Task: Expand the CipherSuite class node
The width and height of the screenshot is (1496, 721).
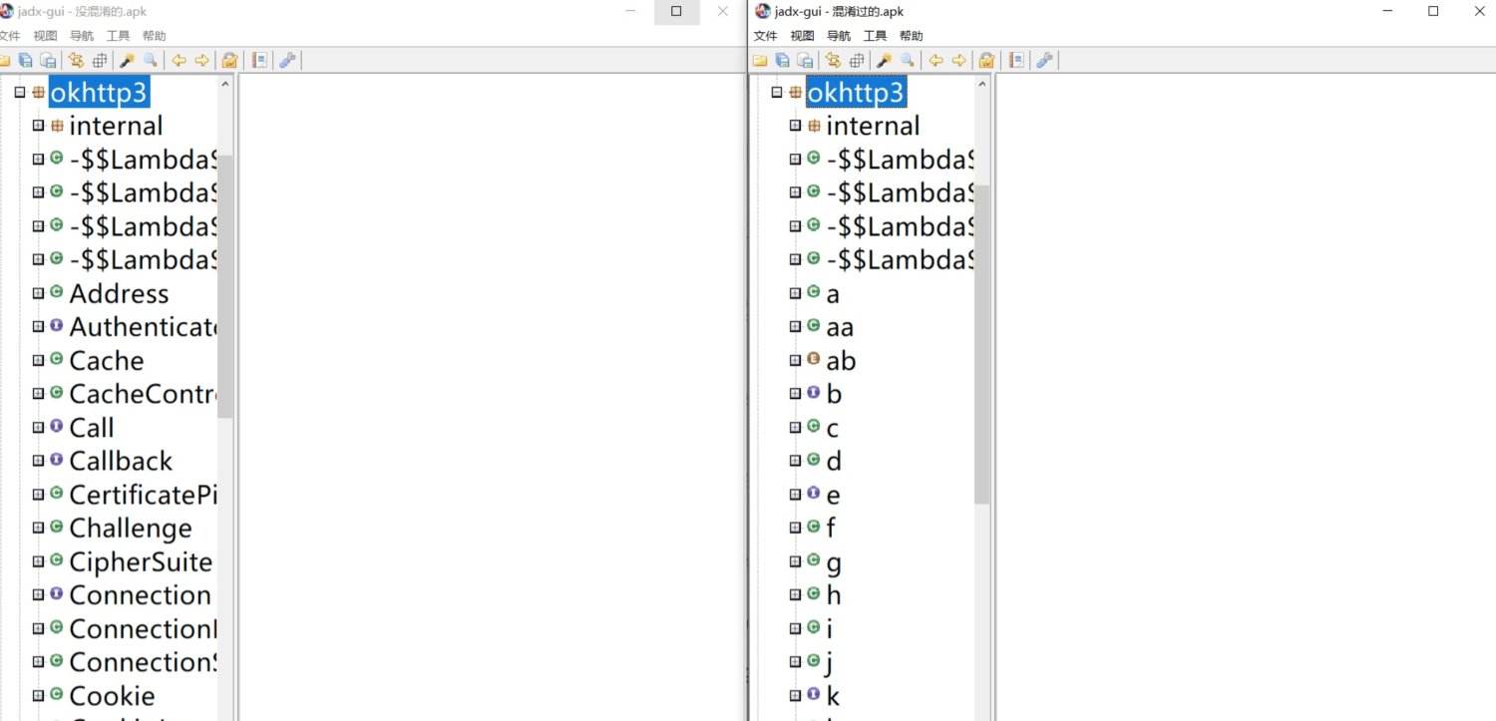Action: [x=38, y=561]
